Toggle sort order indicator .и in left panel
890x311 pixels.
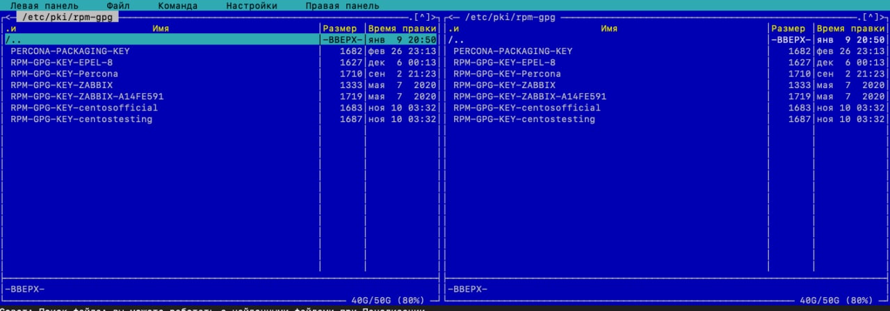click(10, 28)
